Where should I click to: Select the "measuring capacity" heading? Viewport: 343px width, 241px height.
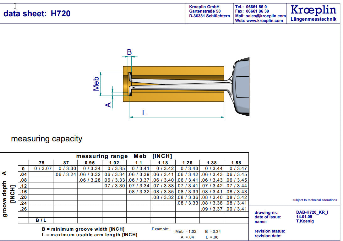[x=46, y=139]
